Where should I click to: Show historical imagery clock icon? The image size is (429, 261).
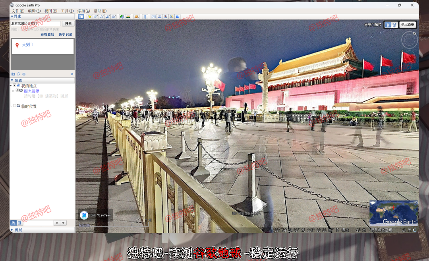pyautogui.click(x=122, y=17)
